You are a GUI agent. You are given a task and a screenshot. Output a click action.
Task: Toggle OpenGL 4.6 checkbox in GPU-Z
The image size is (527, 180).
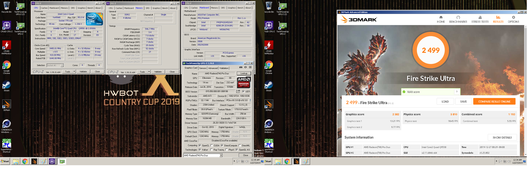pyautogui.click(x=237, y=150)
